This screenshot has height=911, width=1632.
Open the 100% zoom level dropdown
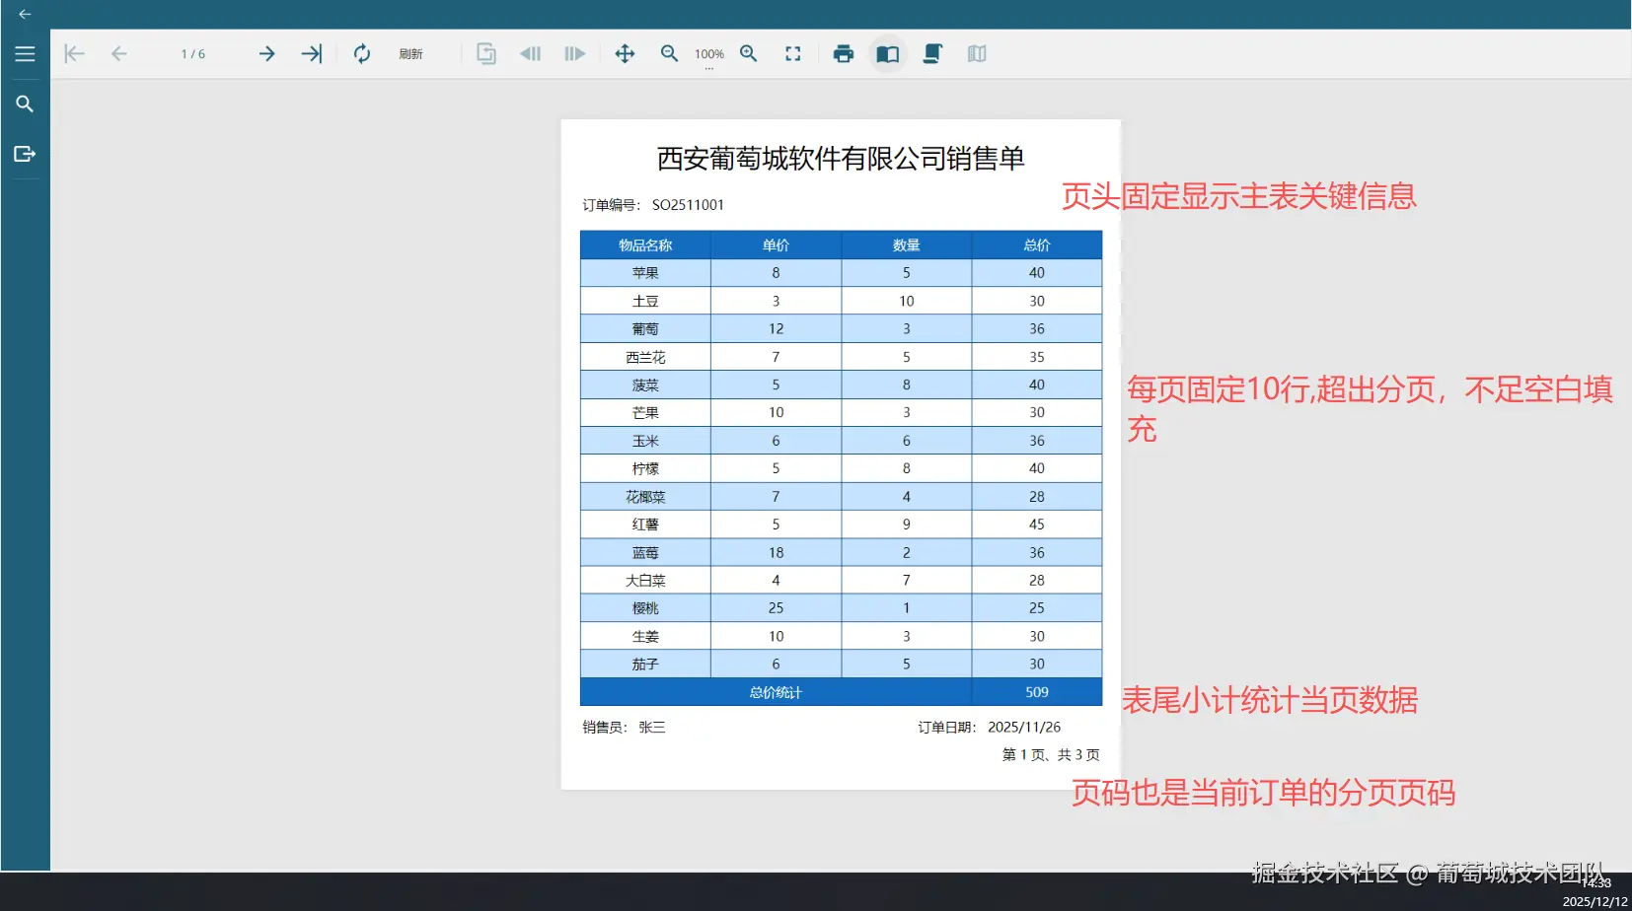pyautogui.click(x=709, y=56)
